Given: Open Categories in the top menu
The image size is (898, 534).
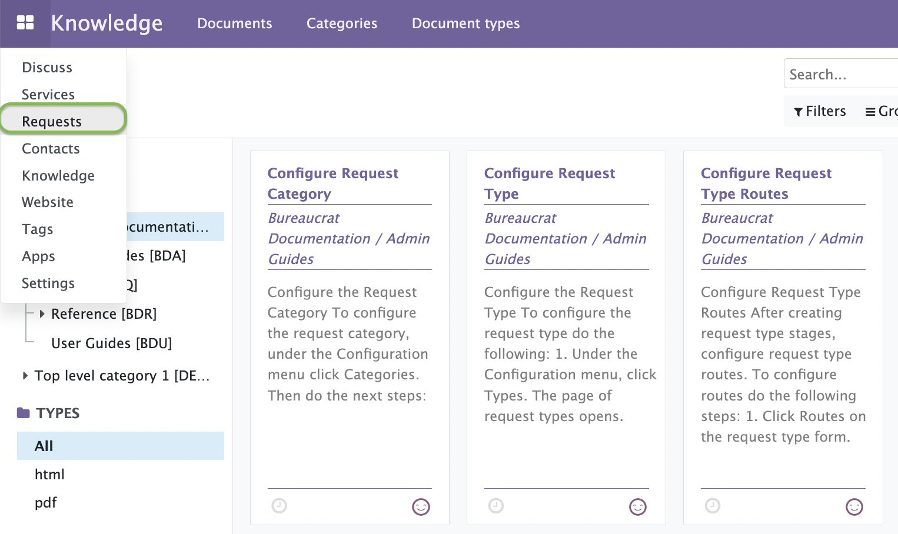Looking at the screenshot, I should (342, 24).
